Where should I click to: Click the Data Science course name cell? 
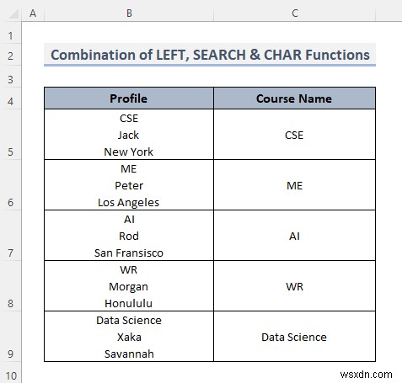(294, 337)
